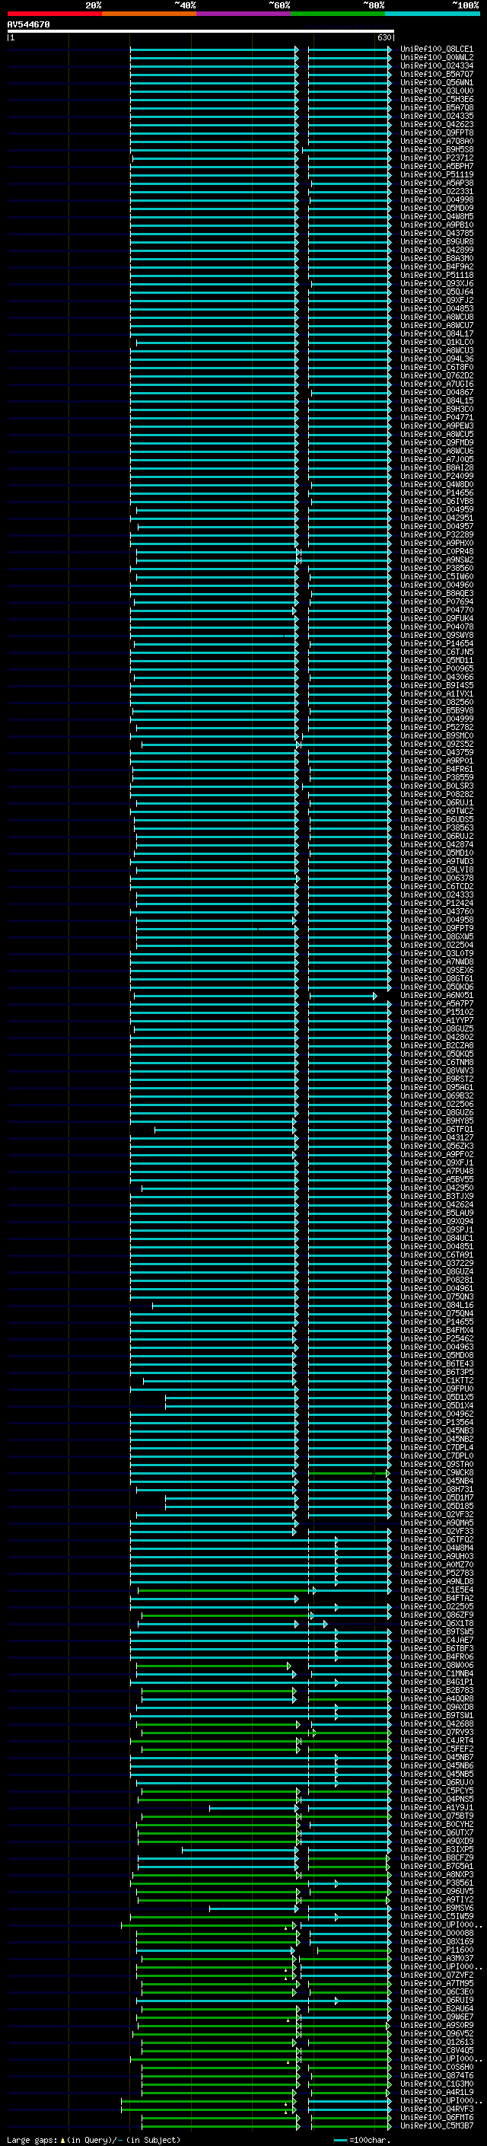Click the UniRef100_Q43127 entry
This screenshot has height=2146, width=487.
point(437,1137)
